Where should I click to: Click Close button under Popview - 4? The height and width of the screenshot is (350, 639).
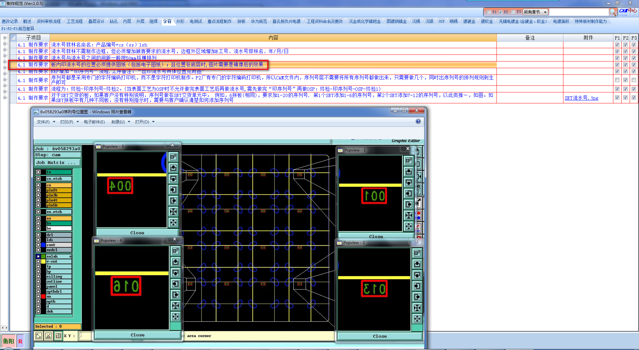[x=138, y=335]
